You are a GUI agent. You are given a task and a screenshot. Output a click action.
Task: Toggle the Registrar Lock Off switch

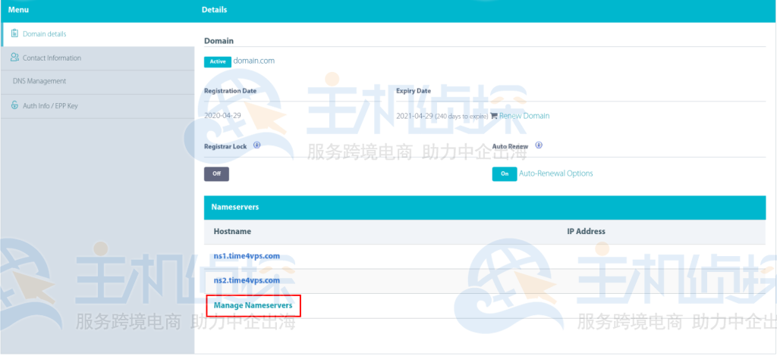point(216,174)
